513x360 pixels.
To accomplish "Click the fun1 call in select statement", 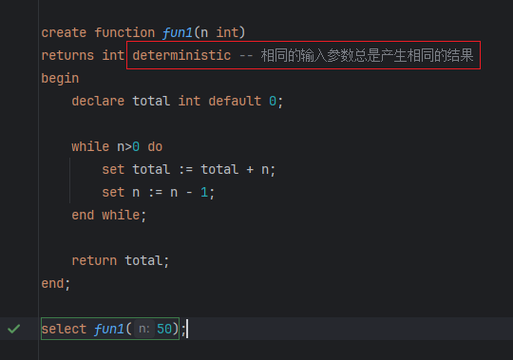I will (109, 329).
